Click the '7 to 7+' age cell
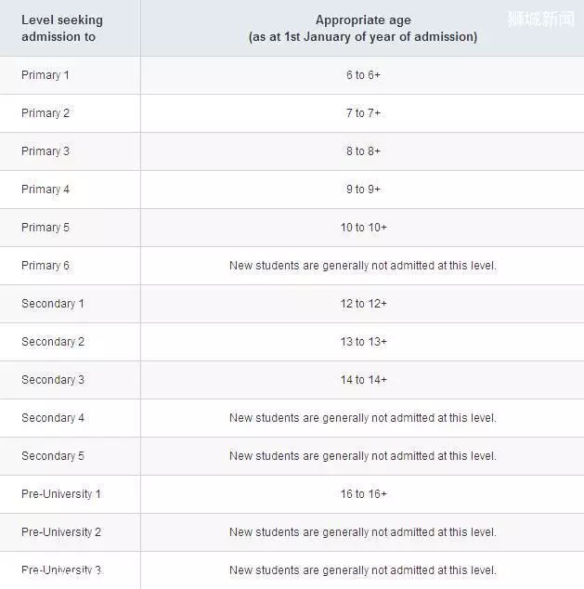Image resolution: width=584 pixels, height=589 pixels. click(363, 113)
